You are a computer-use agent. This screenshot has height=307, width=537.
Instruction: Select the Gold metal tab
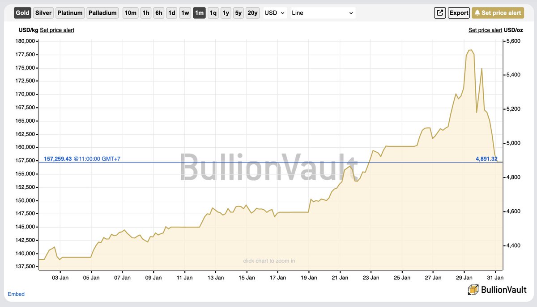22,13
